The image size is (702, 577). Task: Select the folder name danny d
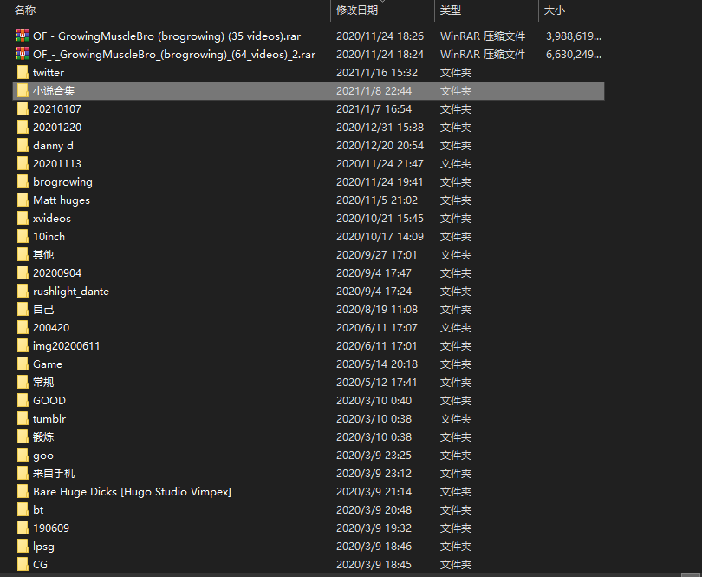(53, 146)
